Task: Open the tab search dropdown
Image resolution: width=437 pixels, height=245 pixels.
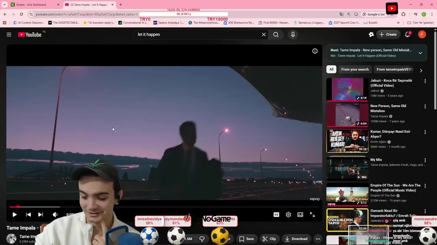Action: (x=4, y=5)
